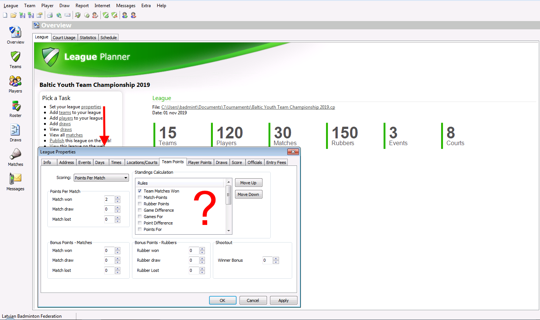Enable the Rubber Points rule
The image size is (540, 320).
(140, 204)
